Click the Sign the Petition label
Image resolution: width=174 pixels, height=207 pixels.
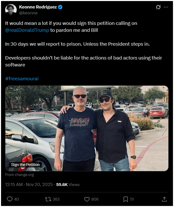(25, 165)
